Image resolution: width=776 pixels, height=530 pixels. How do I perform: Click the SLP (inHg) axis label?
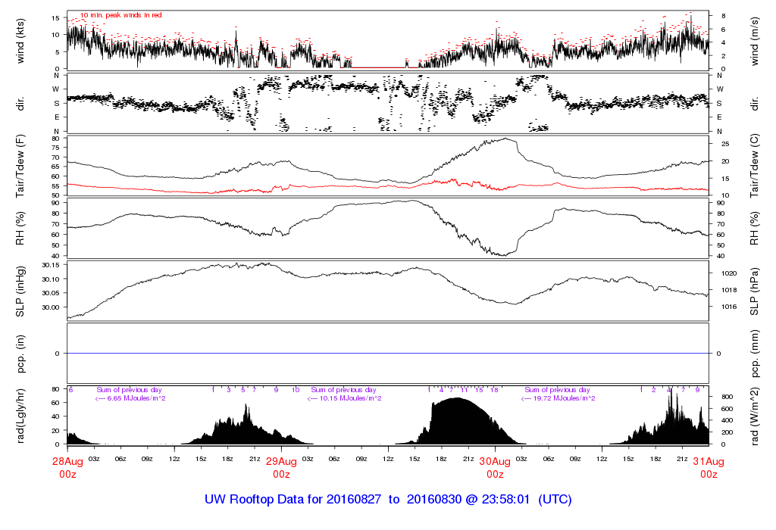point(20,291)
